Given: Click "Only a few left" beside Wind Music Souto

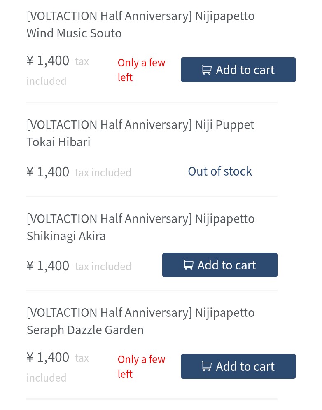Looking at the screenshot, I should pos(141,70).
